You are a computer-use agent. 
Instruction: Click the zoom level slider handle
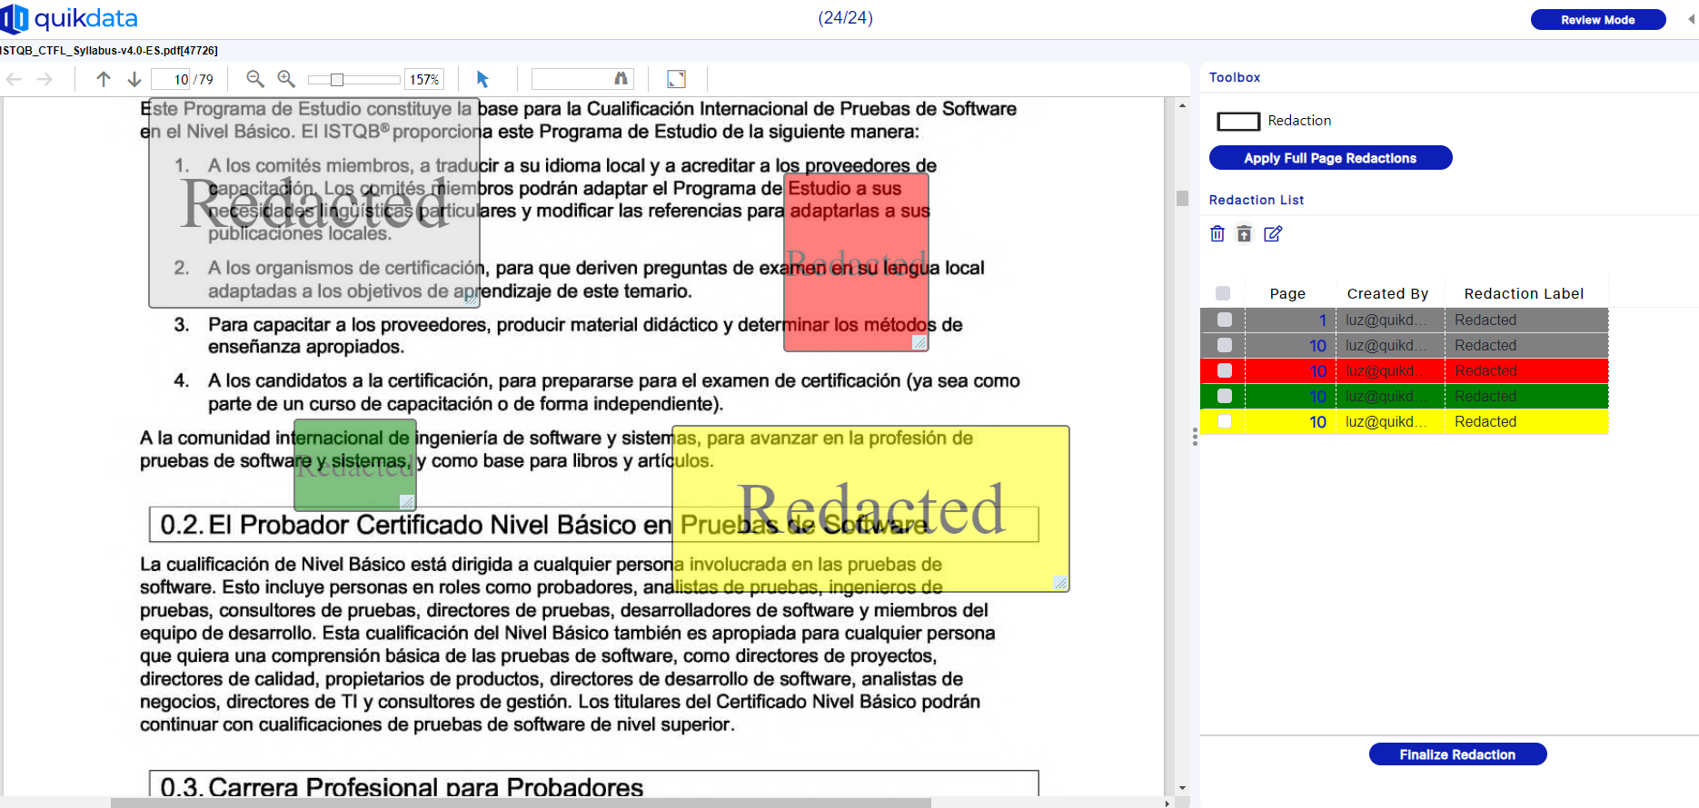(336, 80)
